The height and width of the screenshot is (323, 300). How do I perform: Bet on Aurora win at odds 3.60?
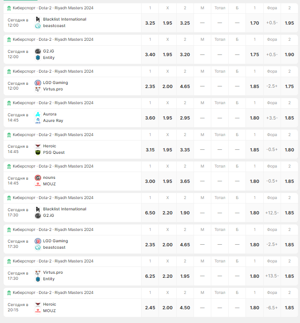pos(150,118)
